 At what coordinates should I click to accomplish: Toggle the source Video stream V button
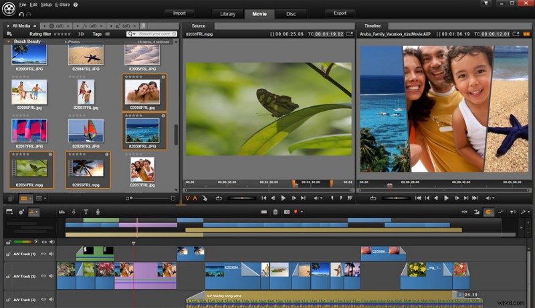[x=187, y=198]
